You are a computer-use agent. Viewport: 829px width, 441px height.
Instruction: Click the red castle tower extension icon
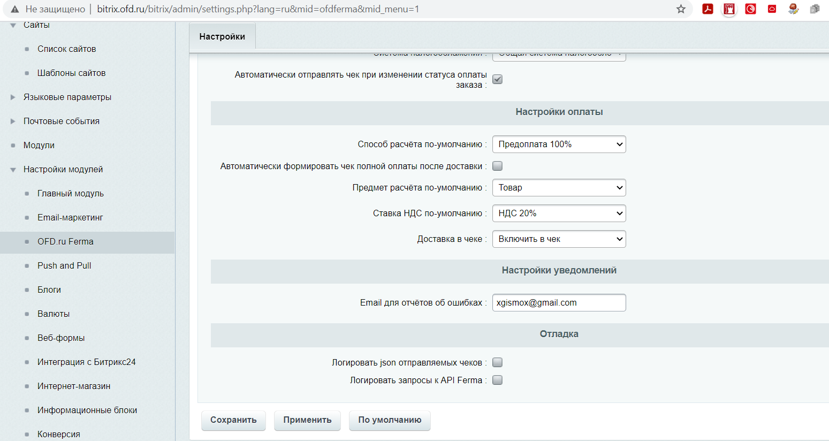pyautogui.click(x=729, y=9)
